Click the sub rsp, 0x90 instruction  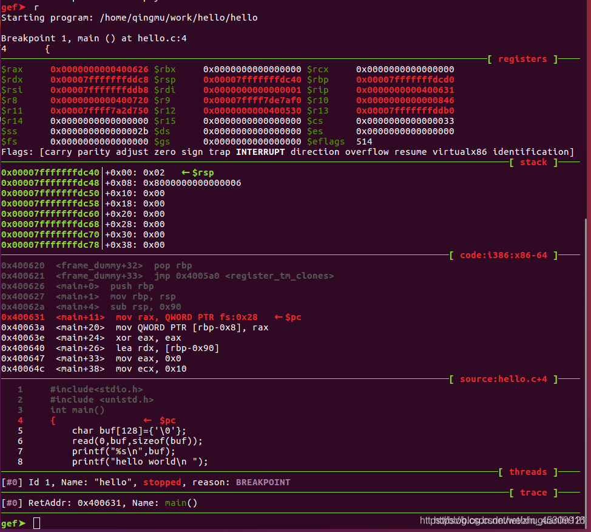146,307
